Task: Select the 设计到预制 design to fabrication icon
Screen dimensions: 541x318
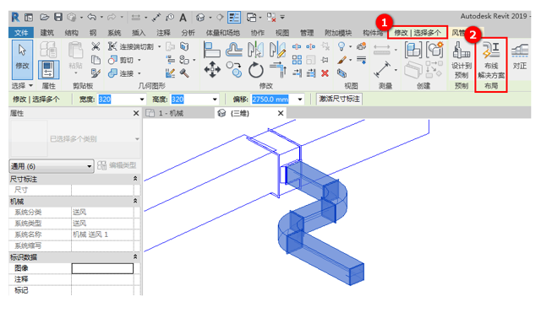Action: pos(462,61)
